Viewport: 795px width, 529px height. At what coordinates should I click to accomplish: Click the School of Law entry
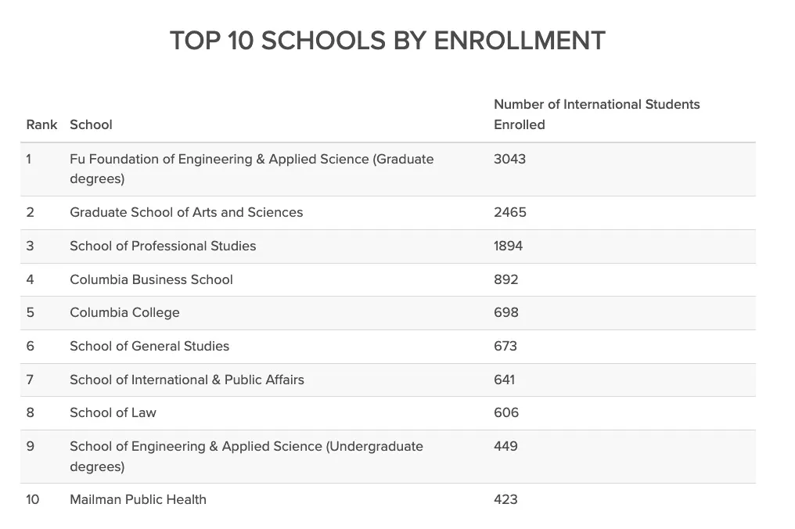point(113,412)
